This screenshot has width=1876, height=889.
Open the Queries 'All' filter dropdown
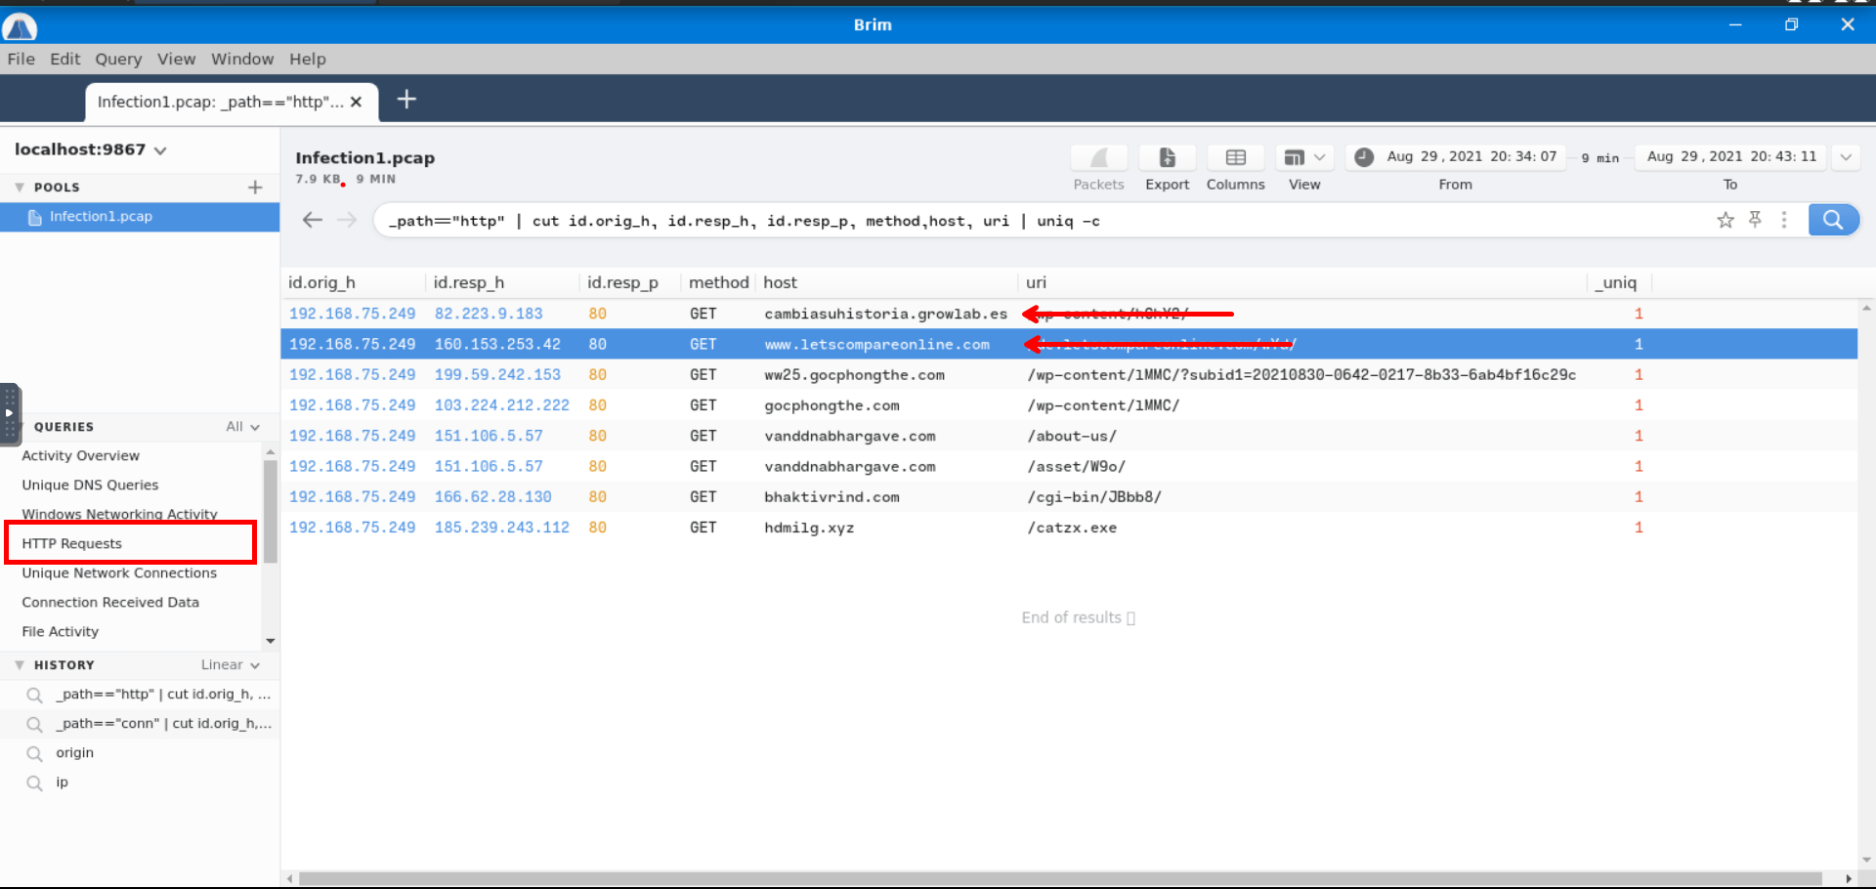242,427
